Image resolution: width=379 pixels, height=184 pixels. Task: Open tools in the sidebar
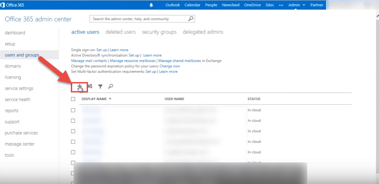point(9,155)
